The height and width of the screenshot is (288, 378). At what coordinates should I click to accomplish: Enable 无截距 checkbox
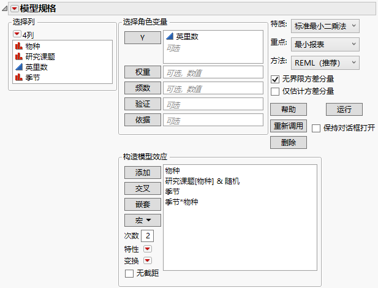point(129,273)
